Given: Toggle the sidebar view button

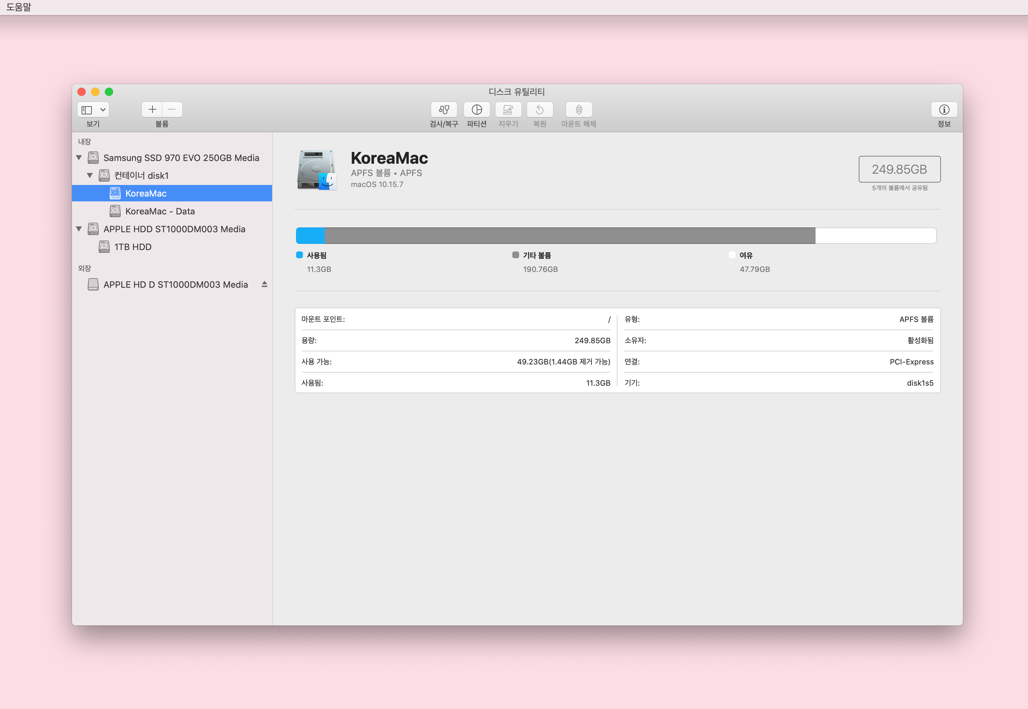Looking at the screenshot, I should click(87, 110).
